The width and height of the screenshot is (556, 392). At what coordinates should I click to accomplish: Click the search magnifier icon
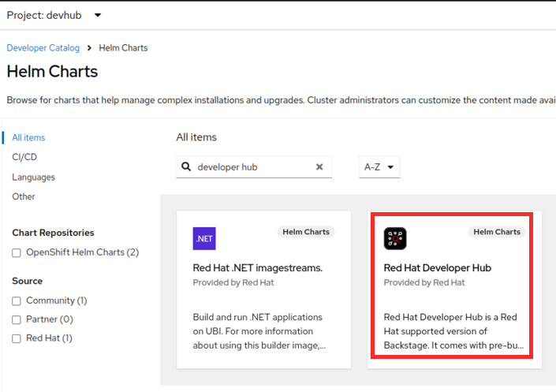tap(186, 166)
